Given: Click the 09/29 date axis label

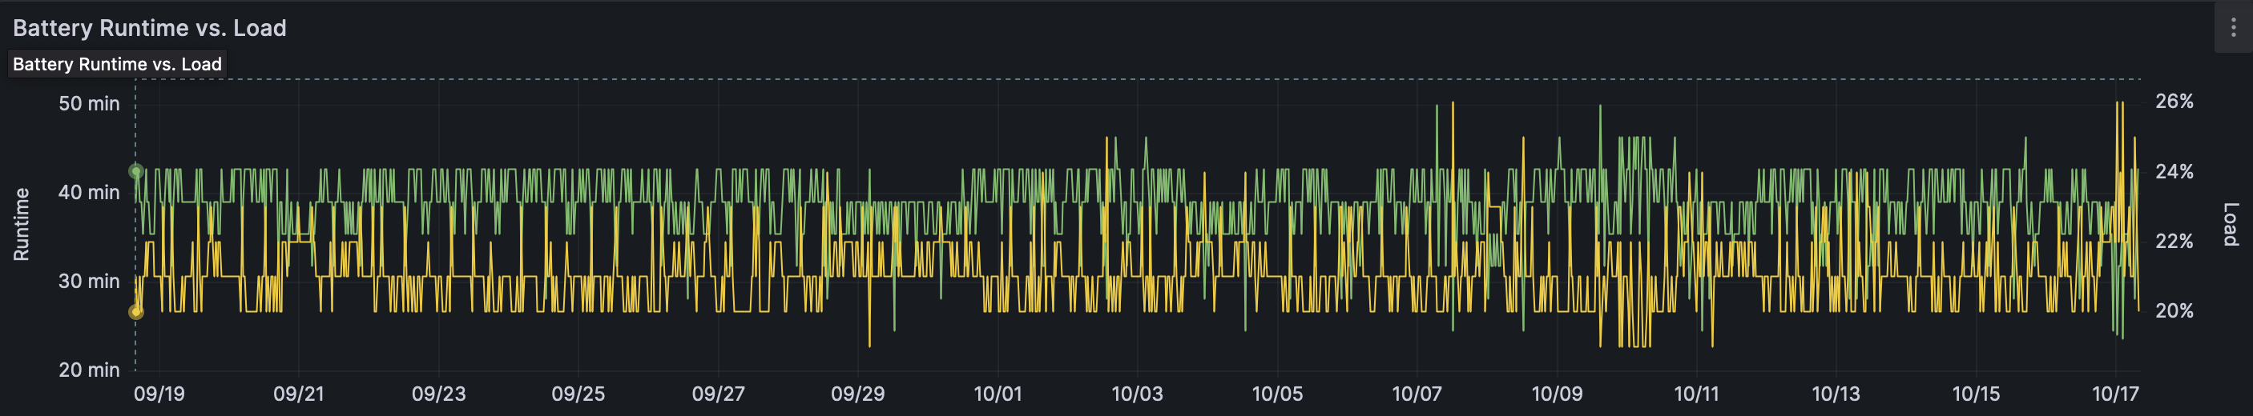Looking at the screenshot, I should point(858,394).
